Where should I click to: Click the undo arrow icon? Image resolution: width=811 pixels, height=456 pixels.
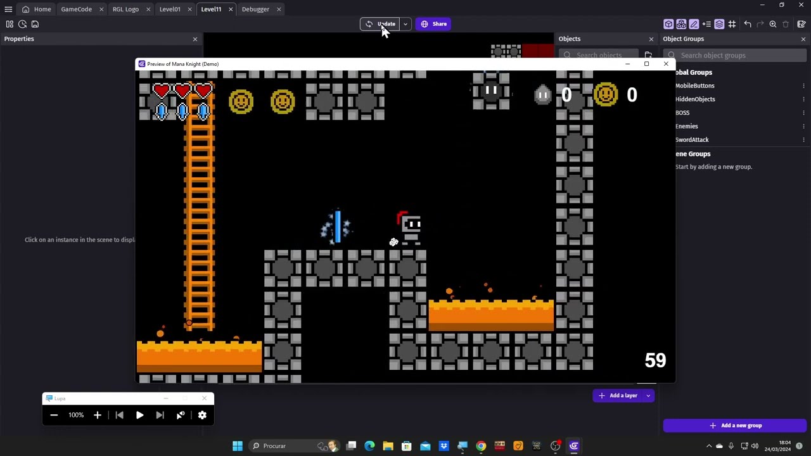coord(748,24)
